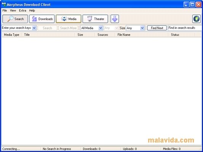The height and width of the screenshot is (152, 203).
Task: Open the Extra menu
Action: pyautogui.click(x=22, y=11)
